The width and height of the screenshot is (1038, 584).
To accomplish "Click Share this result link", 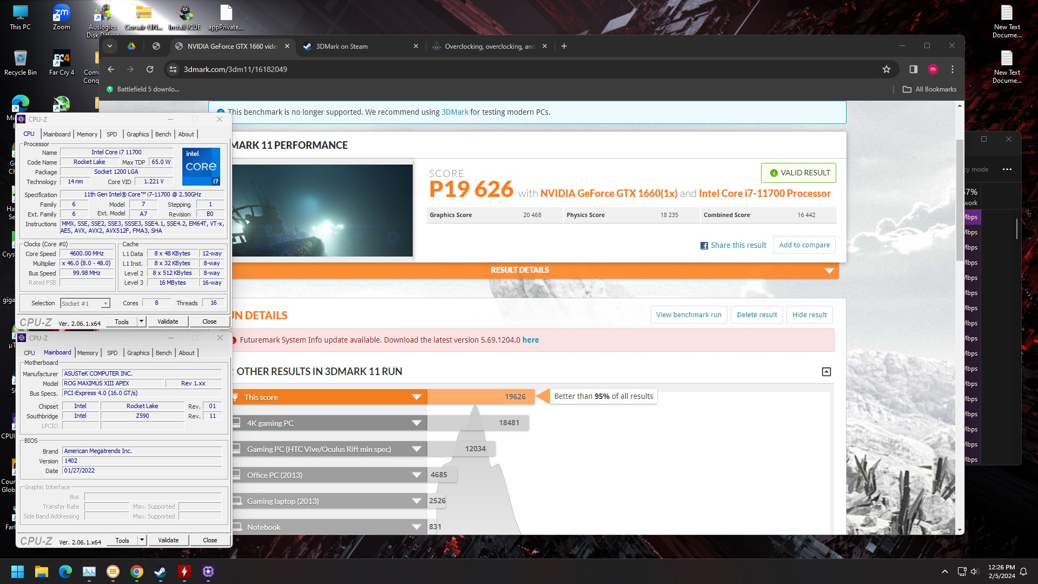I will 733,245.
